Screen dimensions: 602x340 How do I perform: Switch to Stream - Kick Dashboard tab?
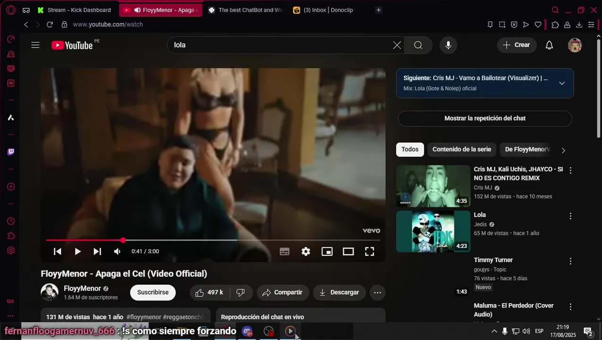click(74, 10)
